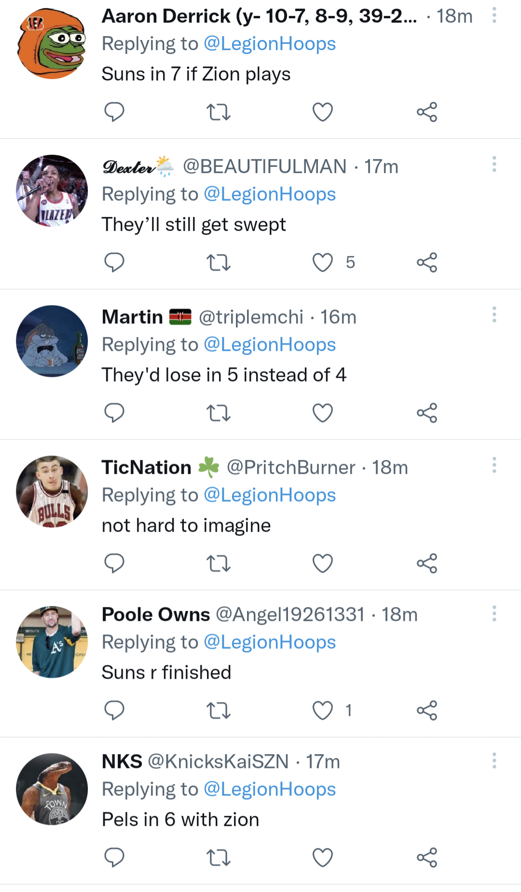521x892 pixels.
Task: Share Aaron Derrick's tweet
Action: [x=427, y=112]
